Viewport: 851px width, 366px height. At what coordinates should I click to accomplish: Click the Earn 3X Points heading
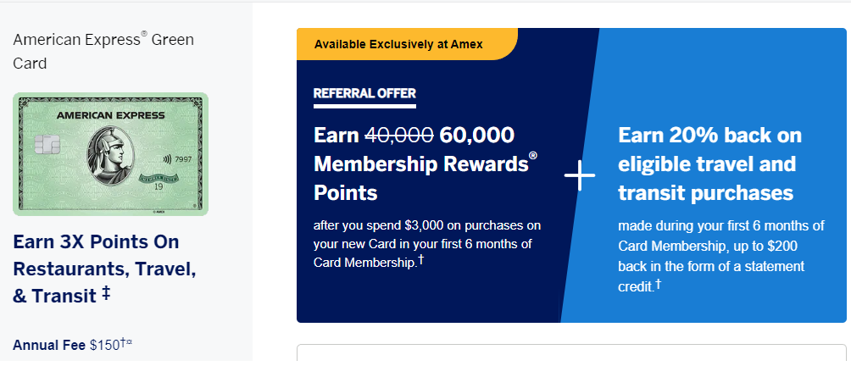(104, 269)
